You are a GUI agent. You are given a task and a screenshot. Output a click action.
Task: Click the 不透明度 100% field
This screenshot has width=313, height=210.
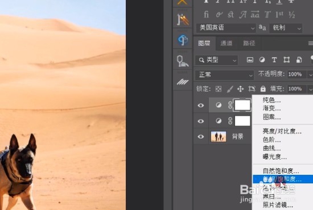coord(297,74)
